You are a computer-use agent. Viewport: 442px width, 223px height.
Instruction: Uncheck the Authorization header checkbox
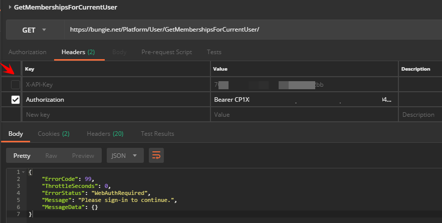pos(16,100)
